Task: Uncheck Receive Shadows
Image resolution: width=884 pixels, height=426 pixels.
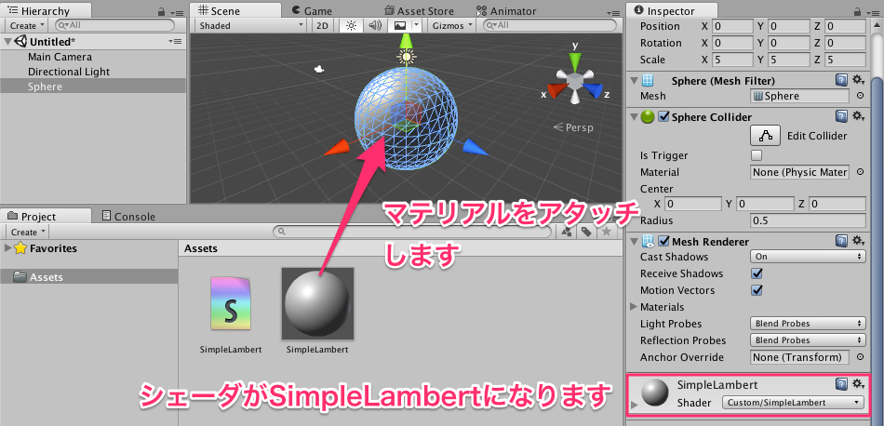Action: pos(757,273)
